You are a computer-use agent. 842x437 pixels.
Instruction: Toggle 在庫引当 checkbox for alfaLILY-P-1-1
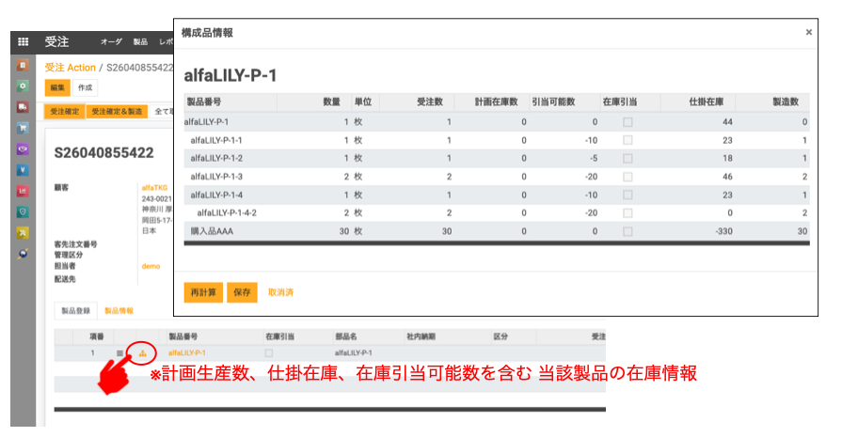(x=628, y=140)
